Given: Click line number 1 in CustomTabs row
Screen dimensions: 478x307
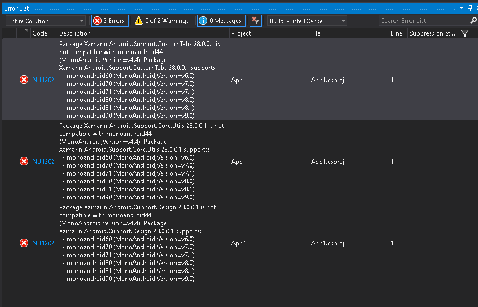Looking at the screenshot, I should click(392, 80).
